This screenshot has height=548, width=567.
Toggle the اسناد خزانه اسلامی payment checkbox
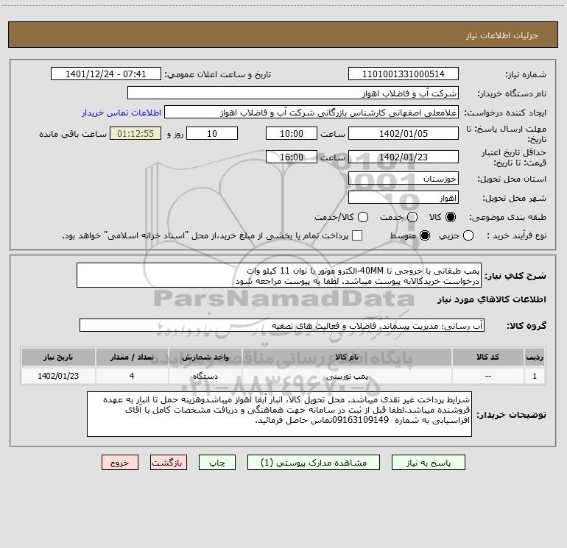click(357, 235)
